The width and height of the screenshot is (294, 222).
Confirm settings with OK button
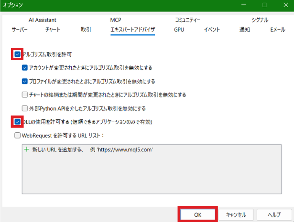198,215
